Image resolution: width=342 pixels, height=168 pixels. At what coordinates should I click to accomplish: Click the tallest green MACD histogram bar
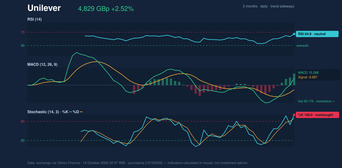(x=294, y=79)
